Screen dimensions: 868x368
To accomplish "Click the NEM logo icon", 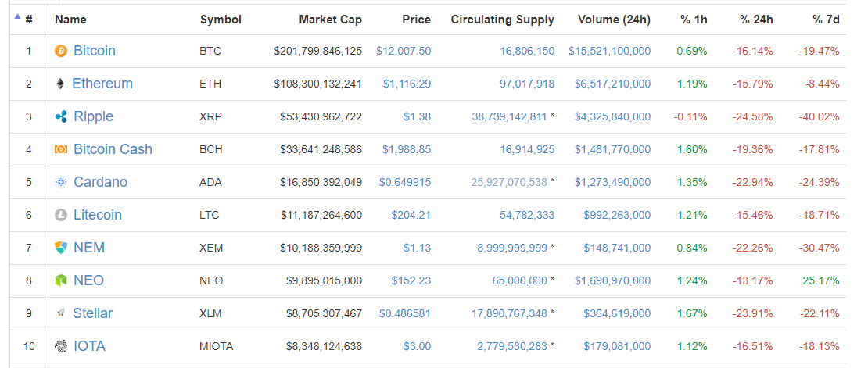I will [61, 248].
